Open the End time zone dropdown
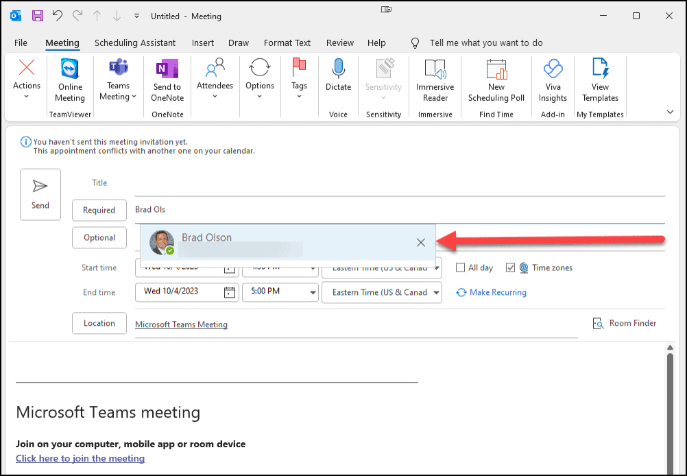687x476 pixels. click(436, 292)
